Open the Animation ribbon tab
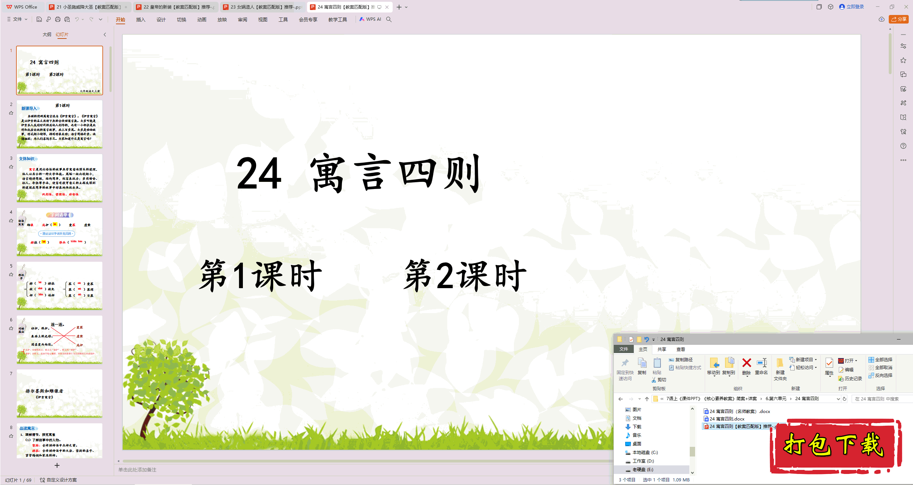This screenshot has width=913, height=485. pos(202,20)
